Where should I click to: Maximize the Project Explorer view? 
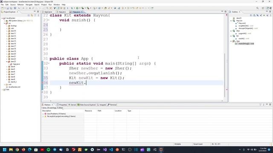pyautogui.click(x=38, y=12)
